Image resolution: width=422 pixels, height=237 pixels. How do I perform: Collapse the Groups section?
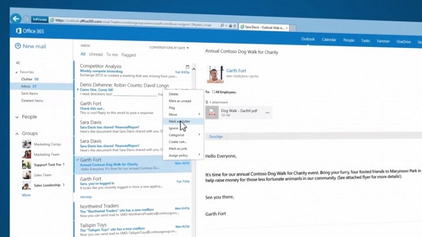point(17,134)
